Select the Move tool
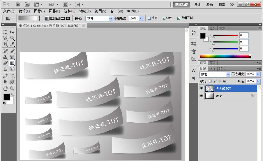 tap(12, 32)
